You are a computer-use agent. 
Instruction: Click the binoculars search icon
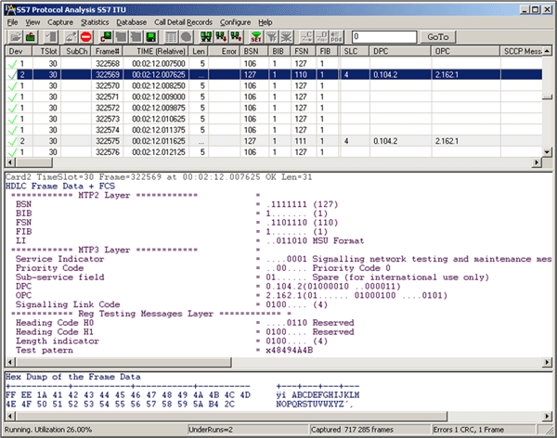click(x=206, y=36)
